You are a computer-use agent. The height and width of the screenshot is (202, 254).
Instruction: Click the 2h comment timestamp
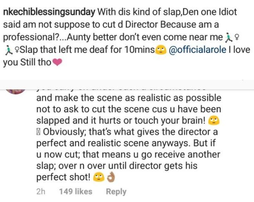tap(41, 191)
